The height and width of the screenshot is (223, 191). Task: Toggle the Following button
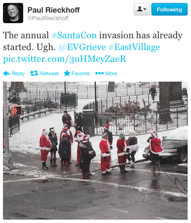point(169,9)
